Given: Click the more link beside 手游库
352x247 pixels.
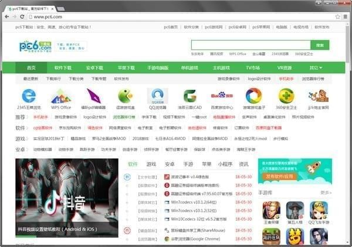Looking at the screenshot, I should coord(326,192).
